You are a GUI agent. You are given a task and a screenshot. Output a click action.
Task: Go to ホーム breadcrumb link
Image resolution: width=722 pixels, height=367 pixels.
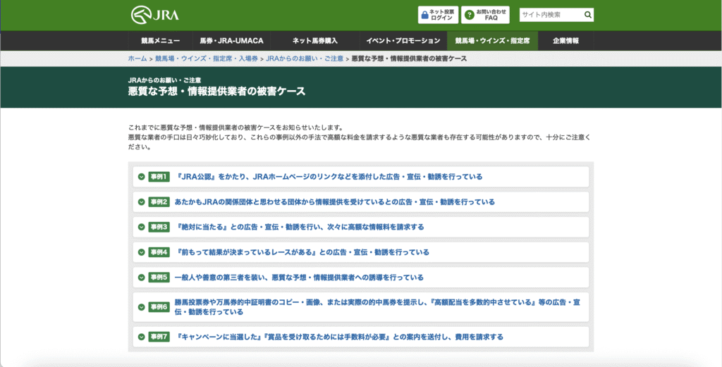[137, 58]
